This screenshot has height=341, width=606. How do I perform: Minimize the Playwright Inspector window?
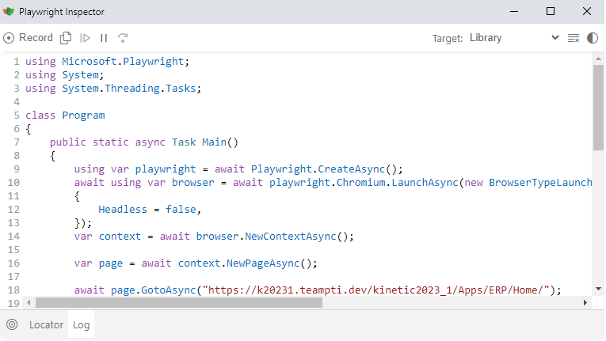point(514,12)
